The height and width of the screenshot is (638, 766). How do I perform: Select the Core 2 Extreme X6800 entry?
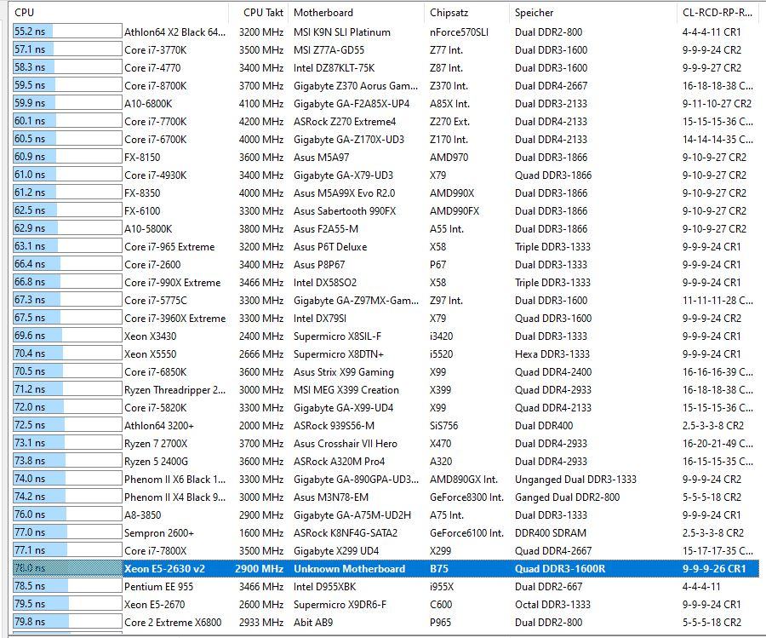(x=173, y=623)
